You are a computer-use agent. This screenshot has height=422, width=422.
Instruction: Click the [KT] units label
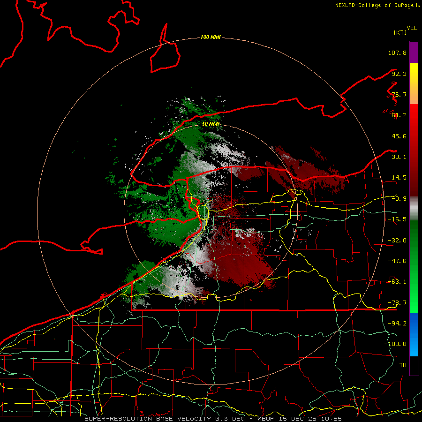[400, 32]
